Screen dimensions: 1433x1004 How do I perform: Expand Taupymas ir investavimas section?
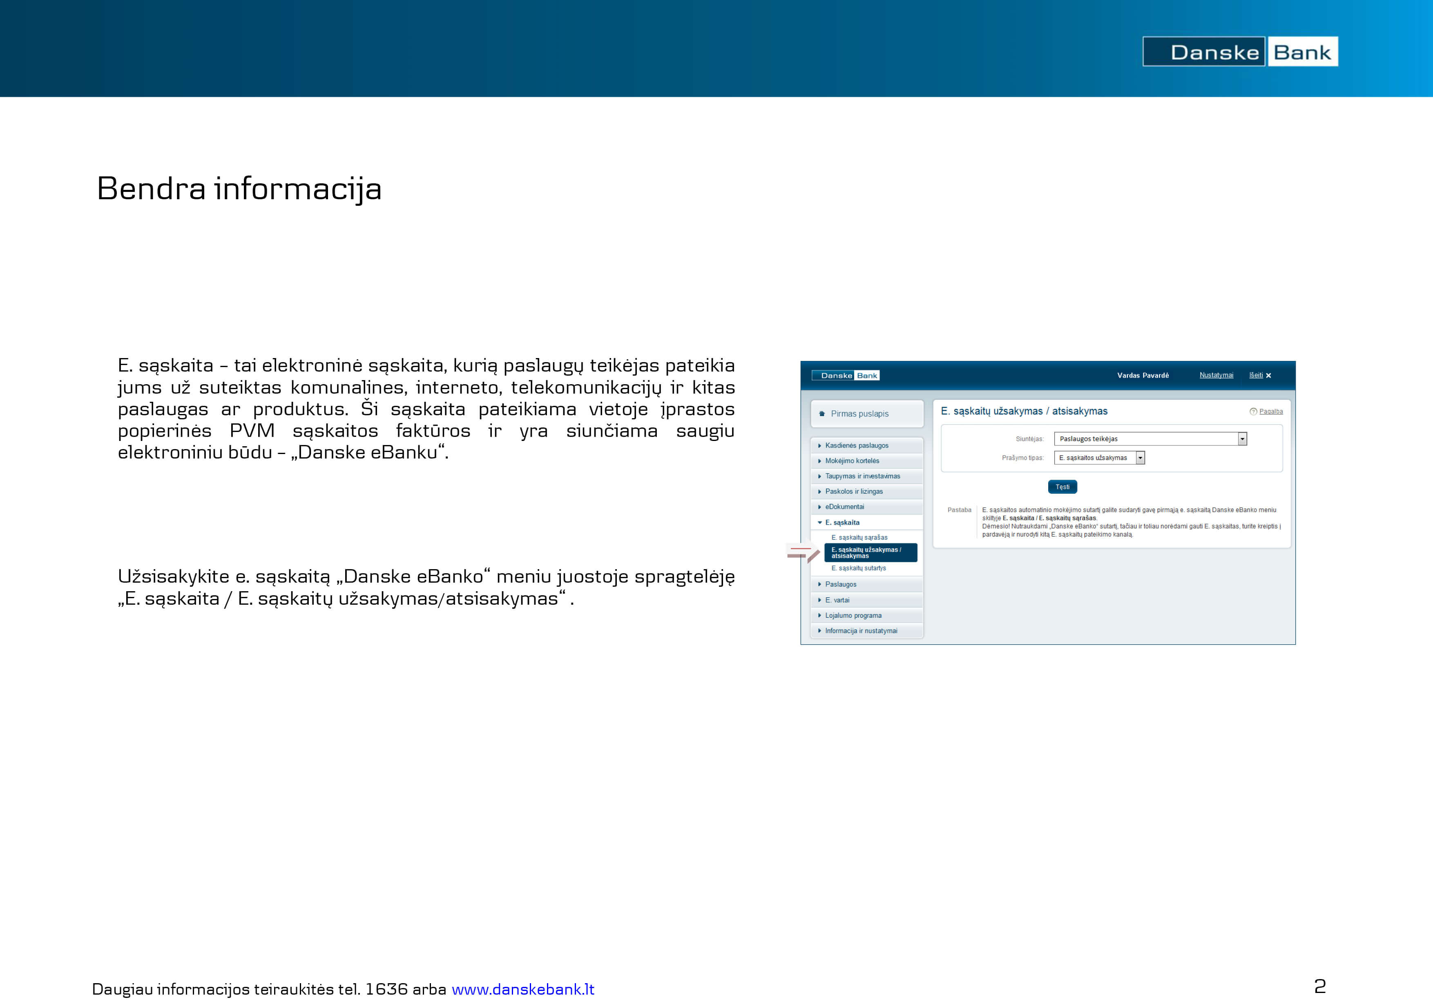coord(866,476)
